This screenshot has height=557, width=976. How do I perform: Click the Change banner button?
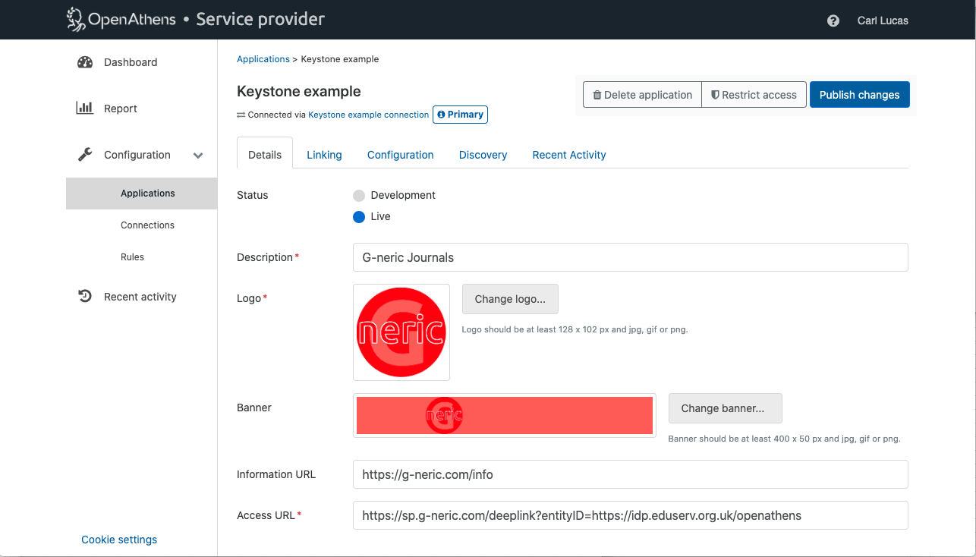tap(724, 408)
